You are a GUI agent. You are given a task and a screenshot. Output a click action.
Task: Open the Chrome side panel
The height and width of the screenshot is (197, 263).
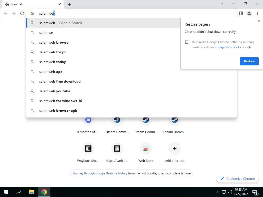click(x=241, y=13)
